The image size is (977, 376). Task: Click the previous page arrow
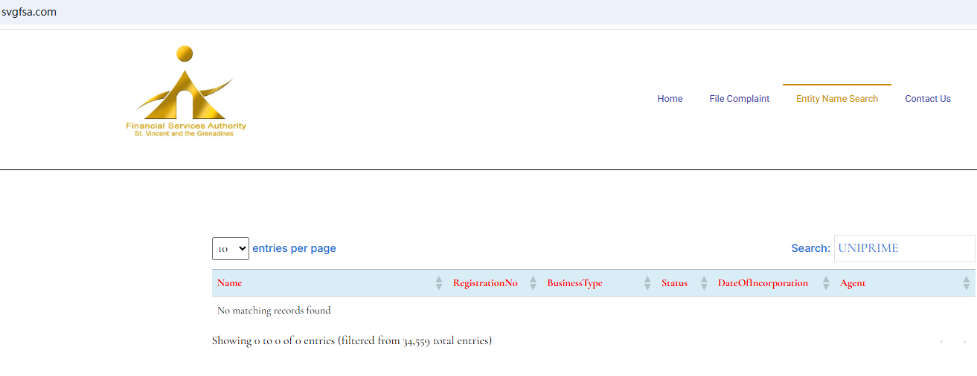(x=941, y=342)
